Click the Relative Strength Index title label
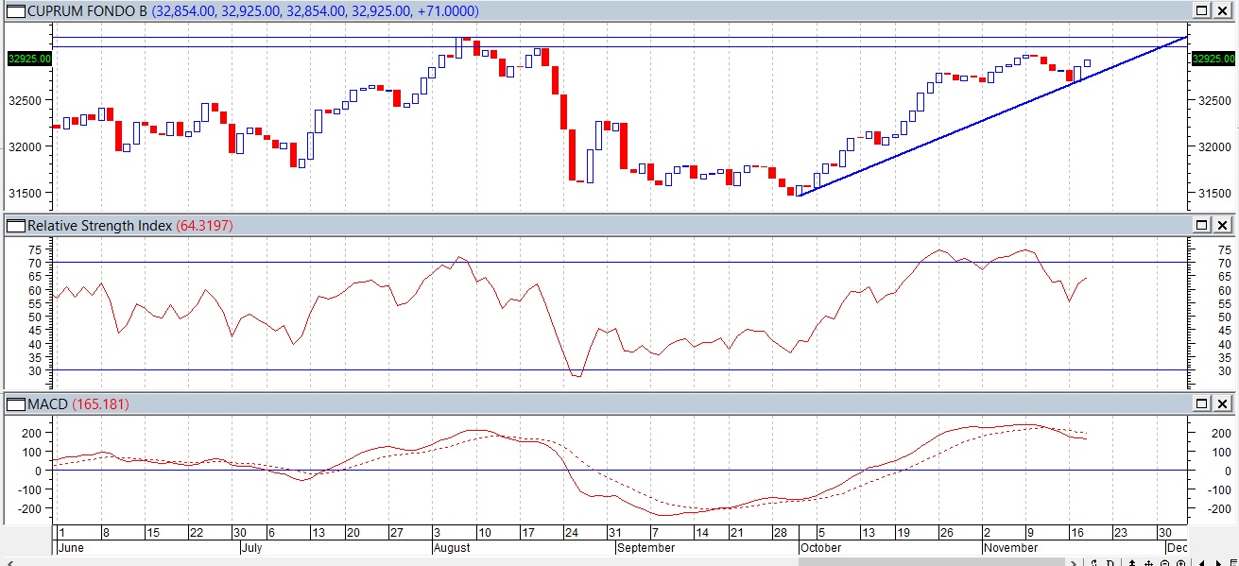 tap(100, 225)
